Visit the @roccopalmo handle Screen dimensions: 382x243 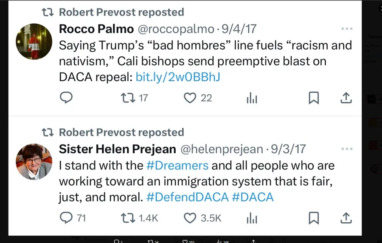point(176,29)
